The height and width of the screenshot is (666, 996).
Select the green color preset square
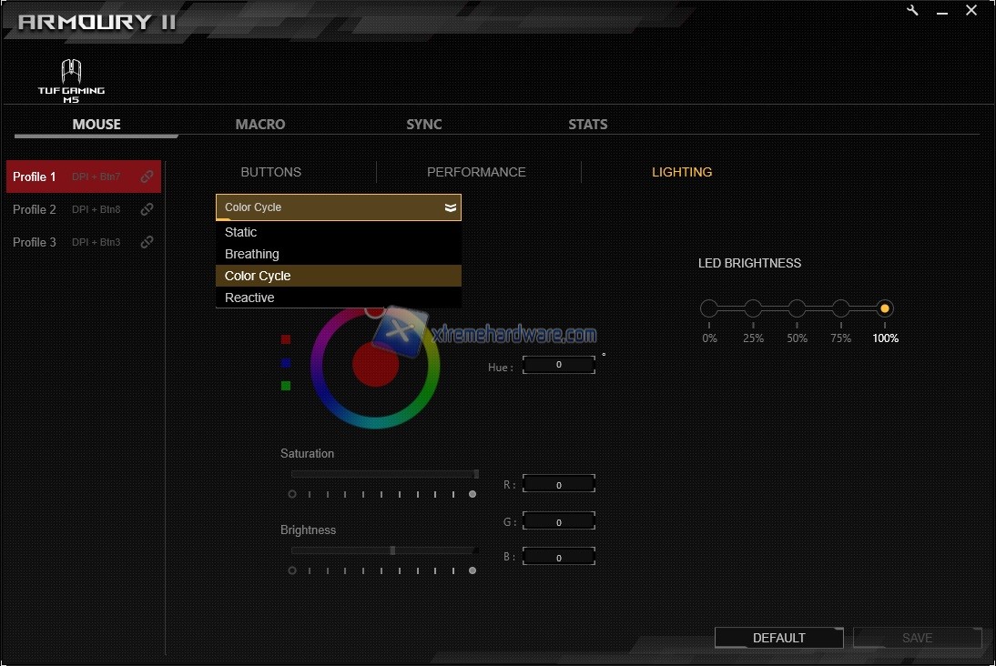(x=286, y=386)
